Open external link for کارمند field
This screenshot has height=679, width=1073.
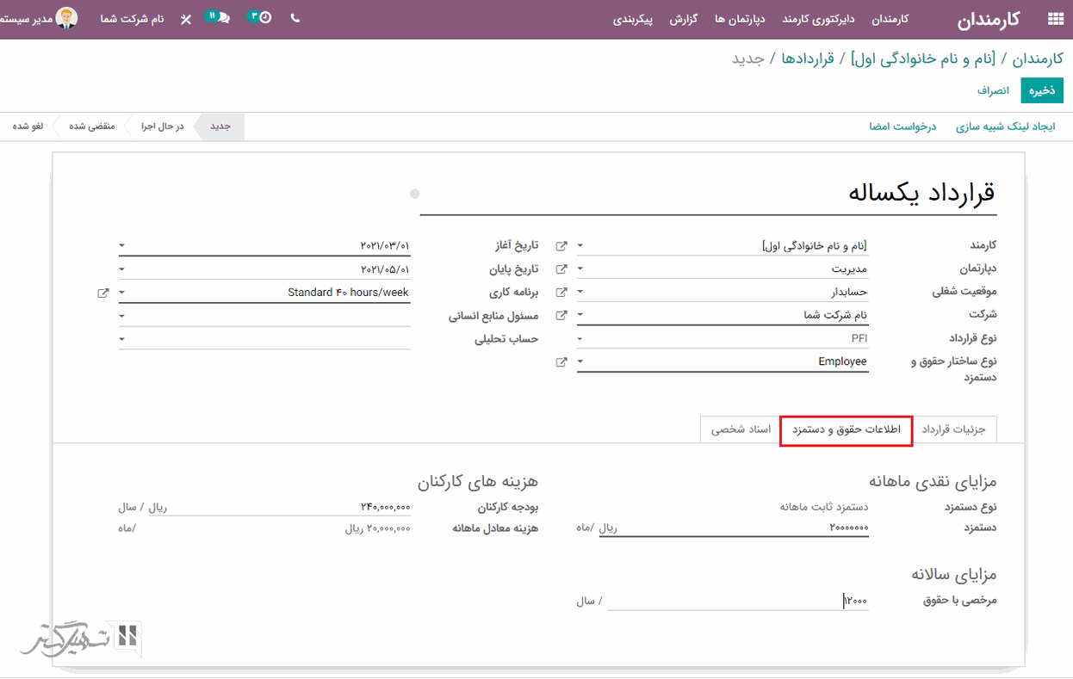click(561, 246)
